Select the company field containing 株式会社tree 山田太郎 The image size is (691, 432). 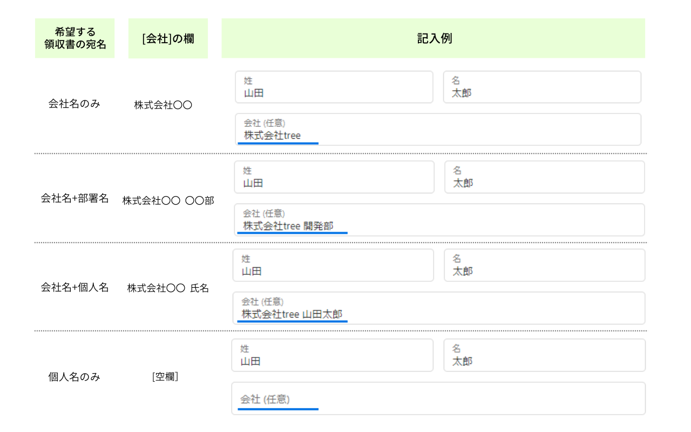pos(439,308)
